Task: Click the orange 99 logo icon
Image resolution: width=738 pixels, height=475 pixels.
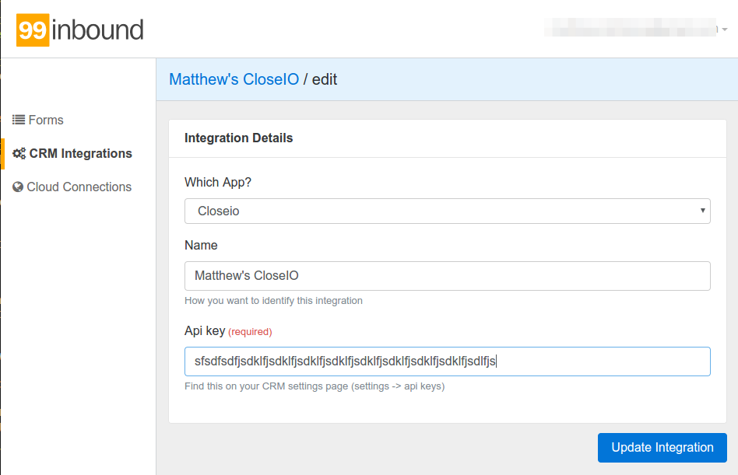Action: pos(33,30)
